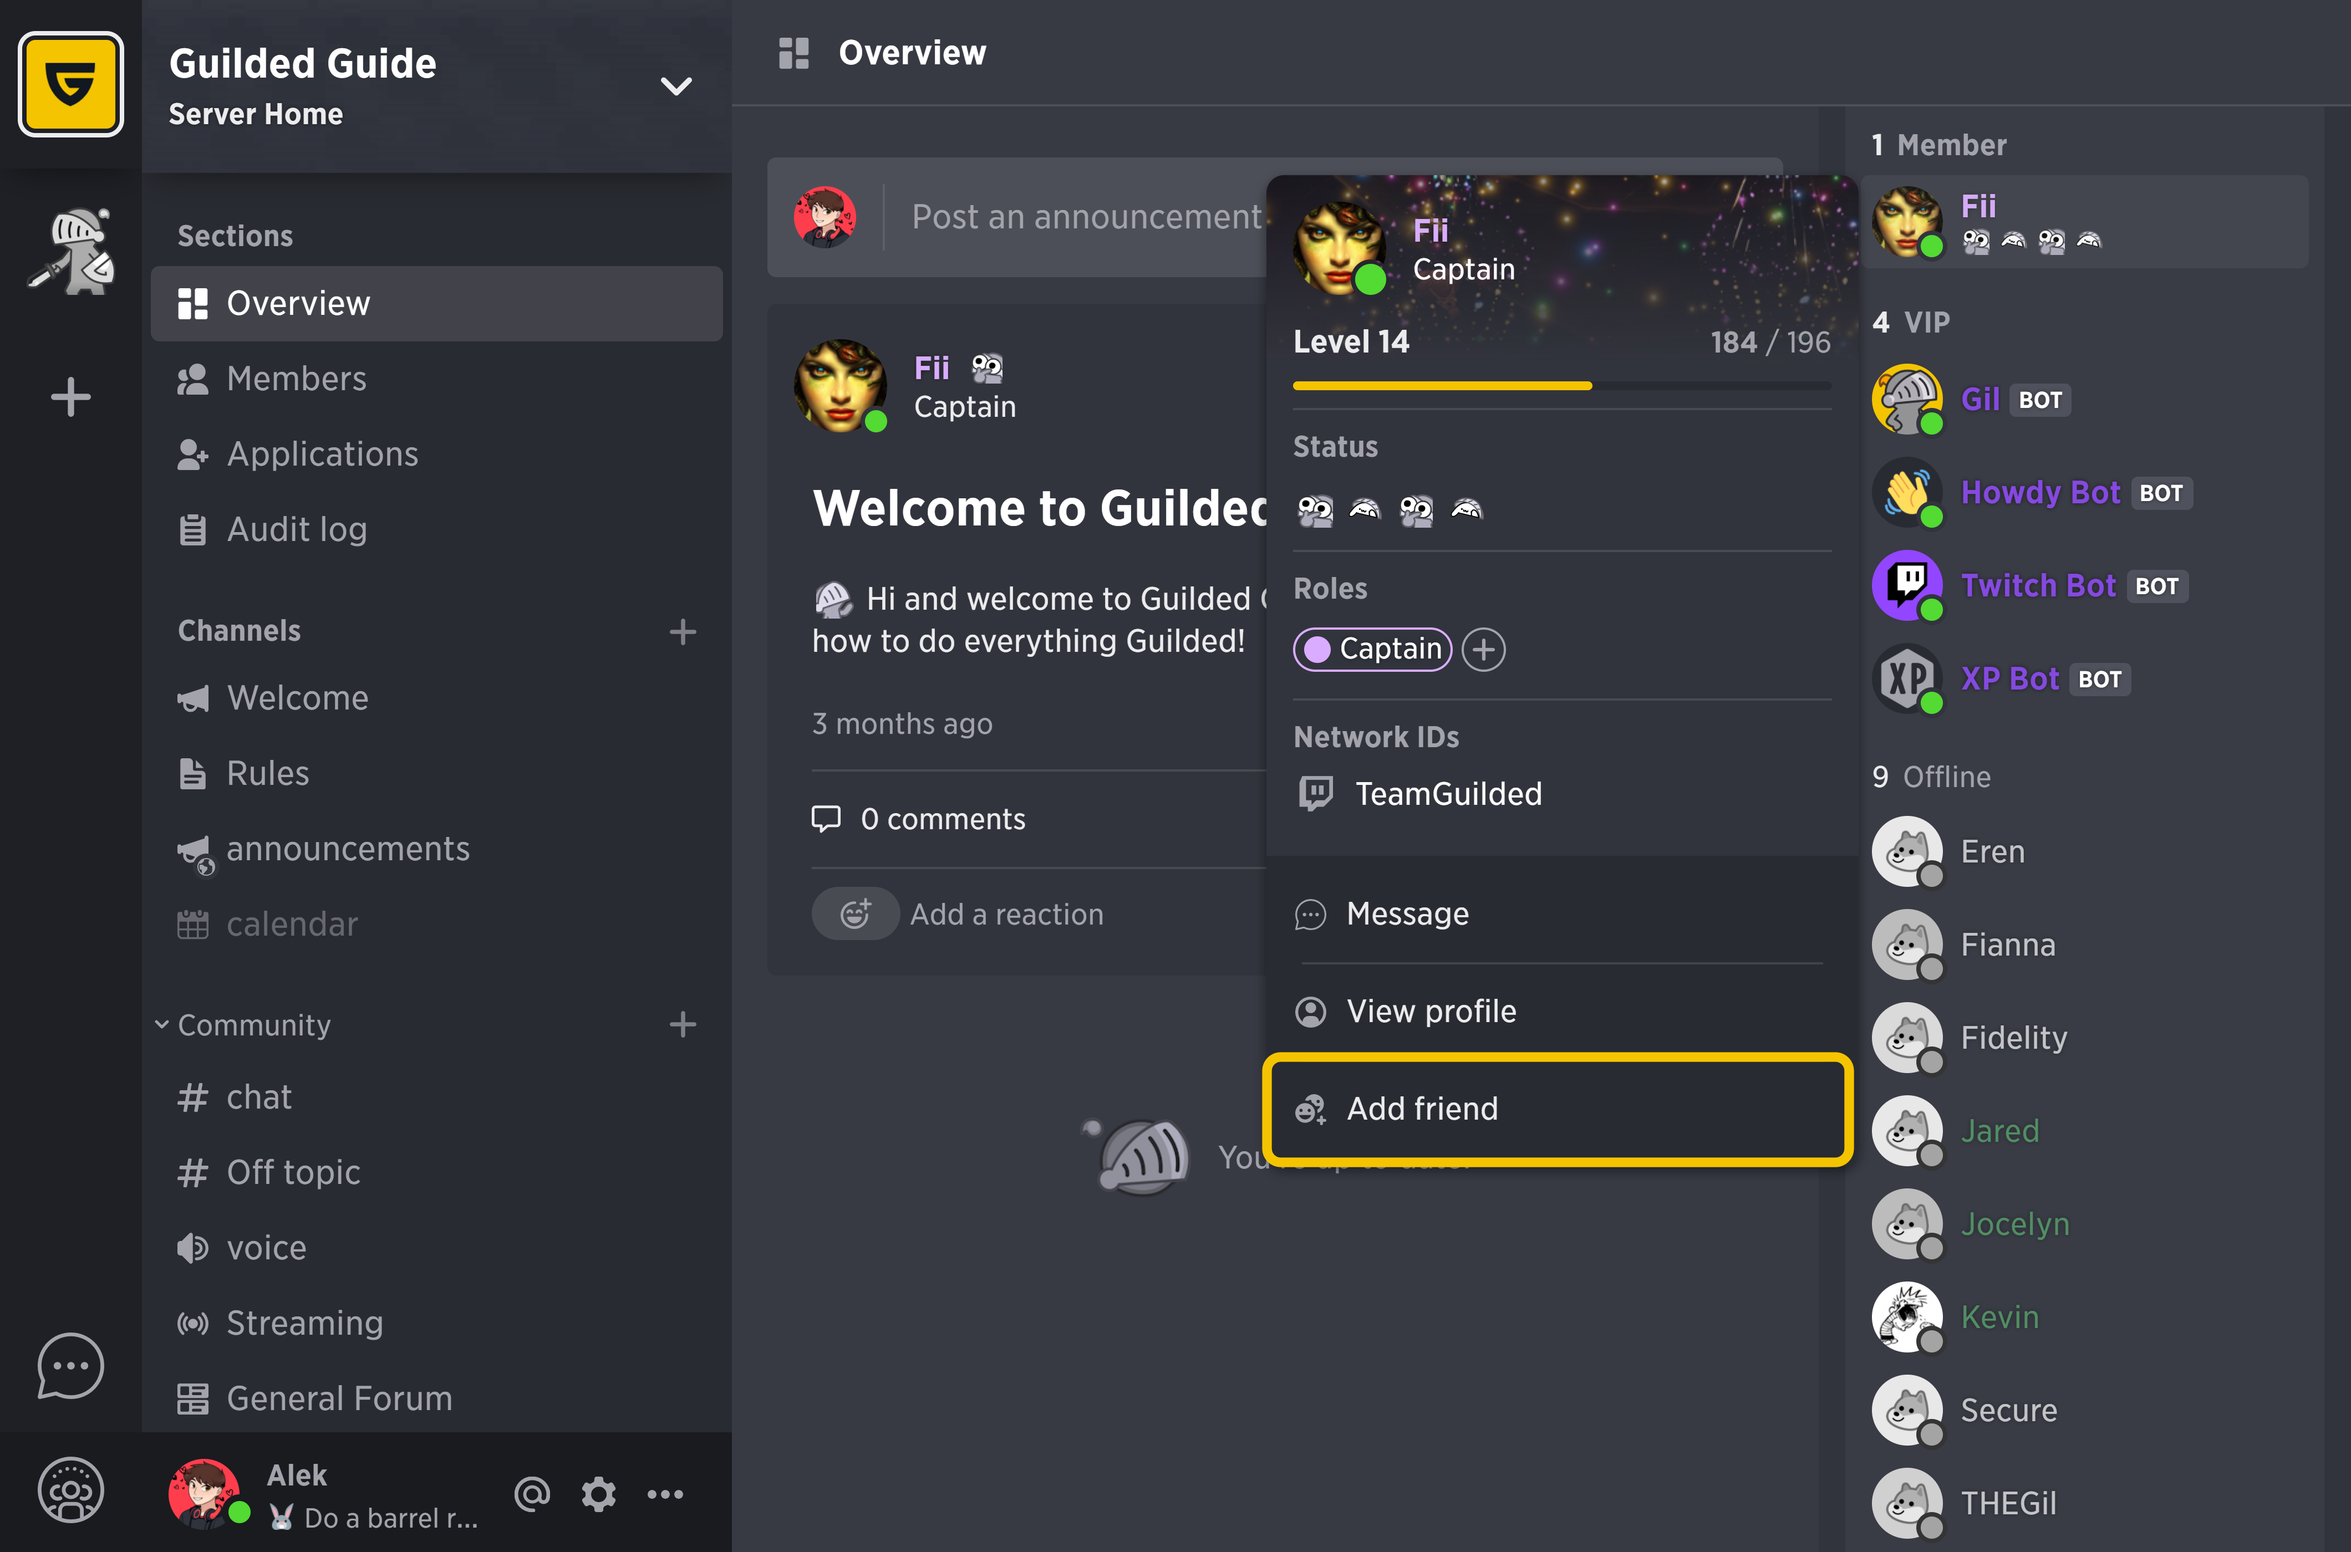Screen dimensions: 2351x1552
Task: Click Fii's avatar in the announcement post
Action: pos(841,386)
